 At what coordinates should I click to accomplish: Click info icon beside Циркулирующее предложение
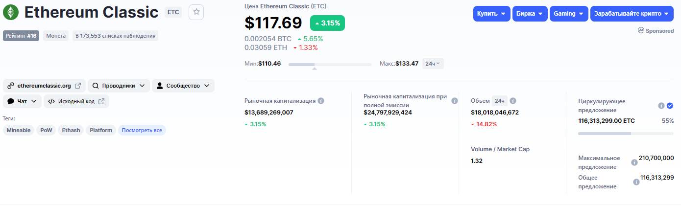click(x=661, y=106)
